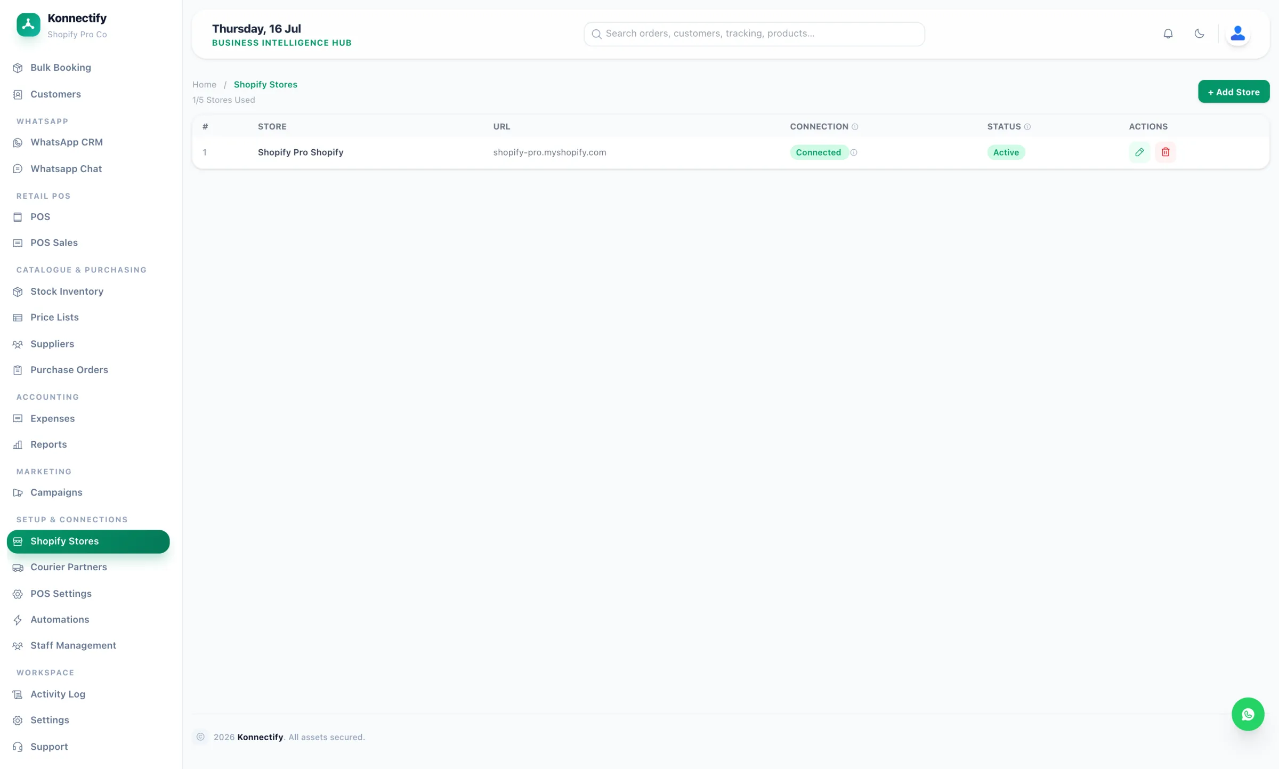Open Bulk Booking in sidebar
The height and width of the screenshot is (769, 1279).
click(x=88, y=68)
